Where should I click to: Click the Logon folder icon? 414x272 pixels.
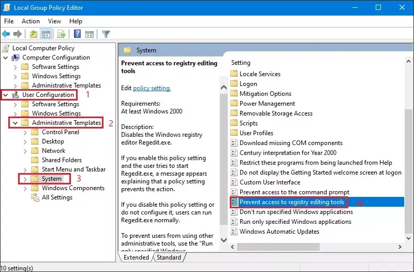click(234, 83)
